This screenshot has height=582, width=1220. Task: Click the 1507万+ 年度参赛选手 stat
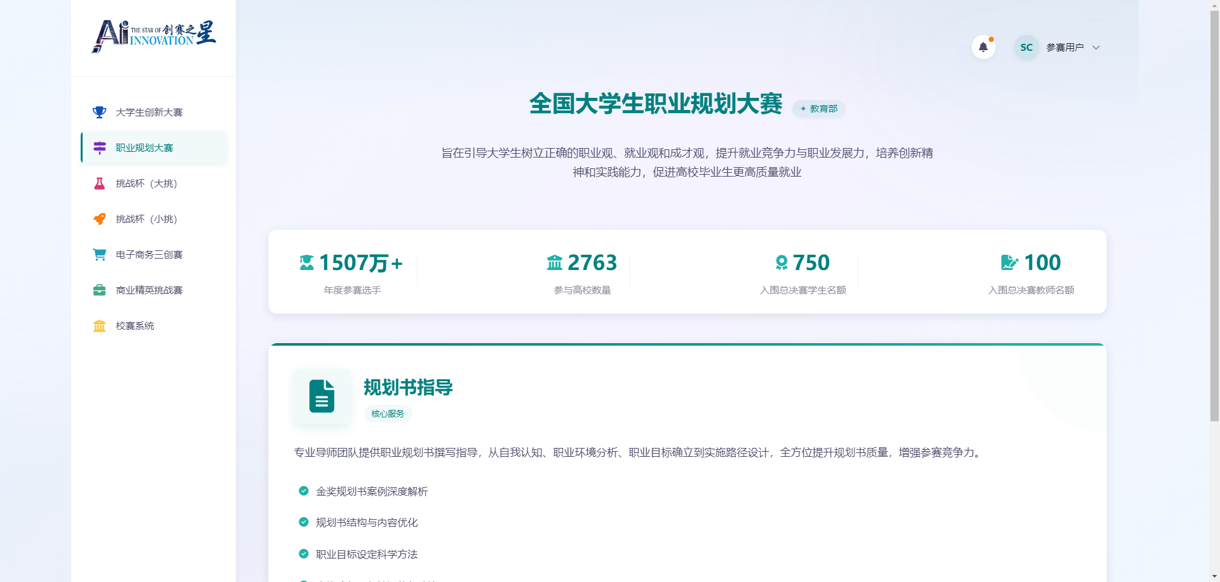click(x=351, y=272)
